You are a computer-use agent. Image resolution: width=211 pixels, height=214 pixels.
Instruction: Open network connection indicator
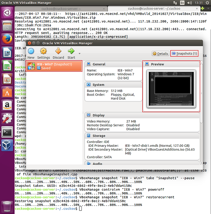coord(175,3)
